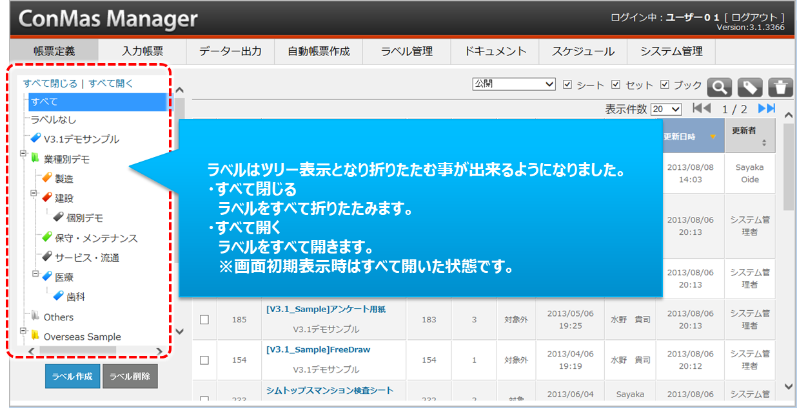This screenshot has height=408, width=797.
Task: Go to last page with forward icon
Action: [x=767, y=109]
